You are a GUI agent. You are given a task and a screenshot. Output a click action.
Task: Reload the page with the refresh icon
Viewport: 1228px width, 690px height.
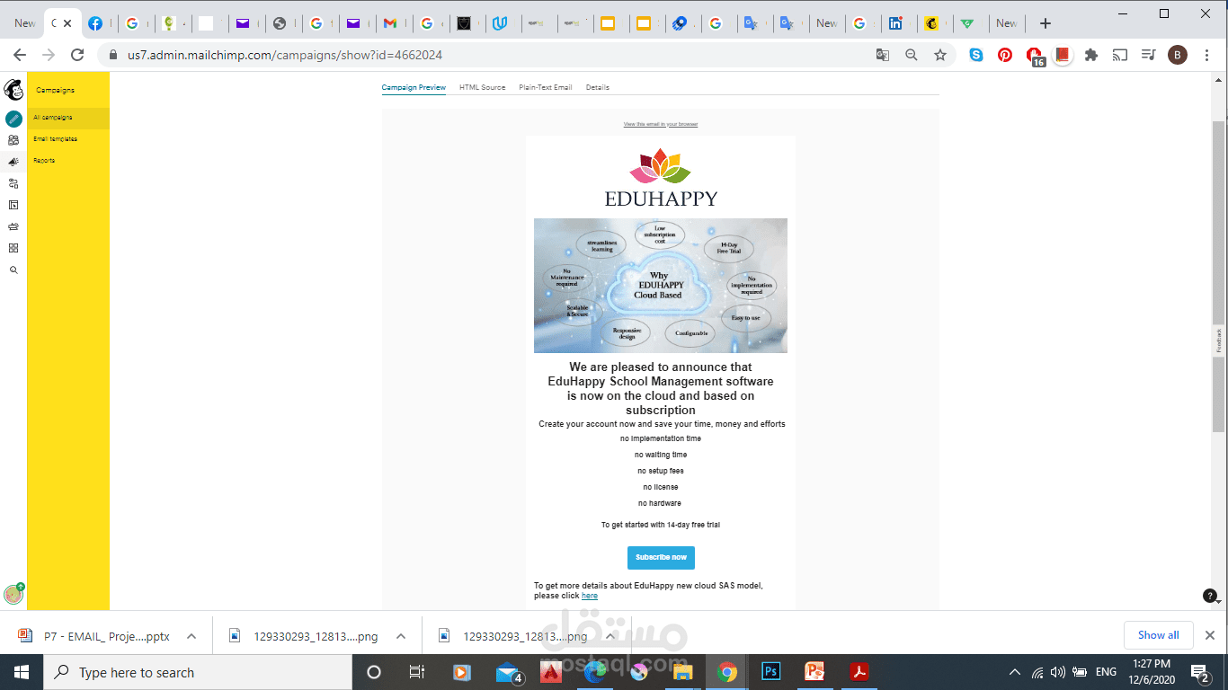(77, 55)
